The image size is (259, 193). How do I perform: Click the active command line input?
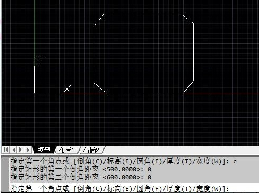point(134,189)
